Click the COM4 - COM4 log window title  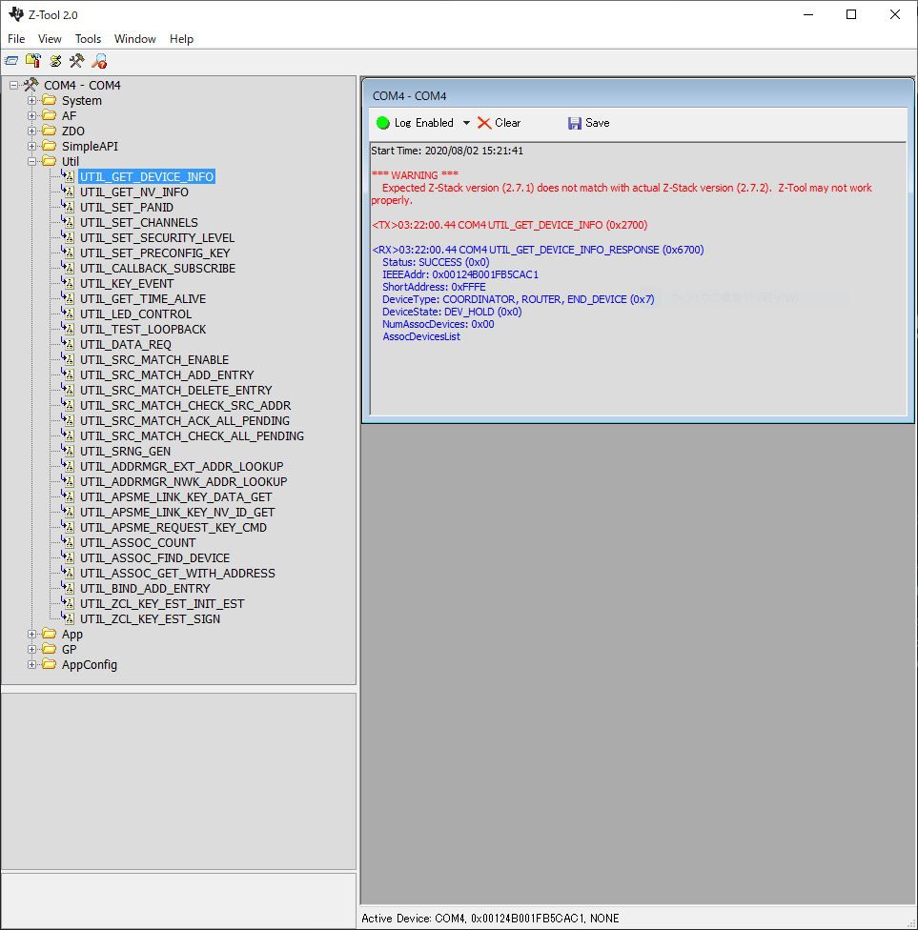410,95
